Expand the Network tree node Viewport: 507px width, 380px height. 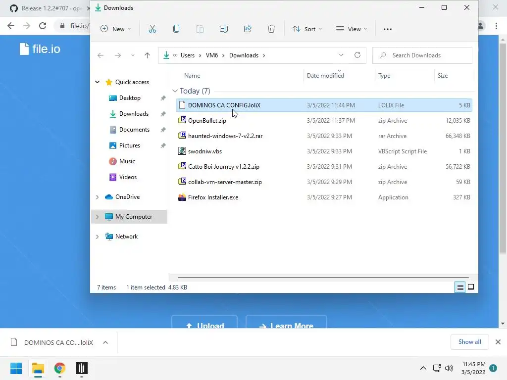coord(97,237)
